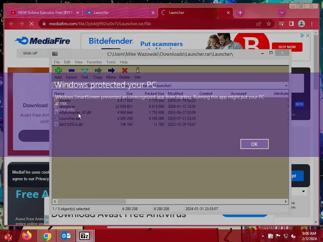Click the Extract toolbar icon
The width and height of the screenshot is (323, 242).
71,73
